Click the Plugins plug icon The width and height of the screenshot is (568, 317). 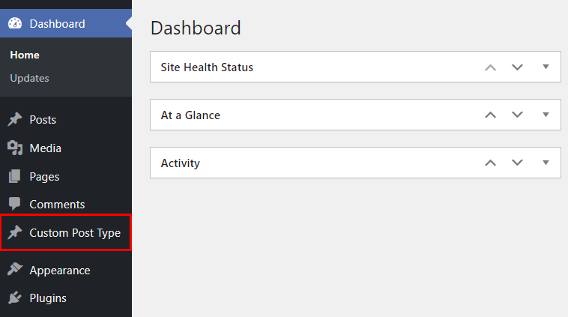pyautogui.click(x=15, y=298)
